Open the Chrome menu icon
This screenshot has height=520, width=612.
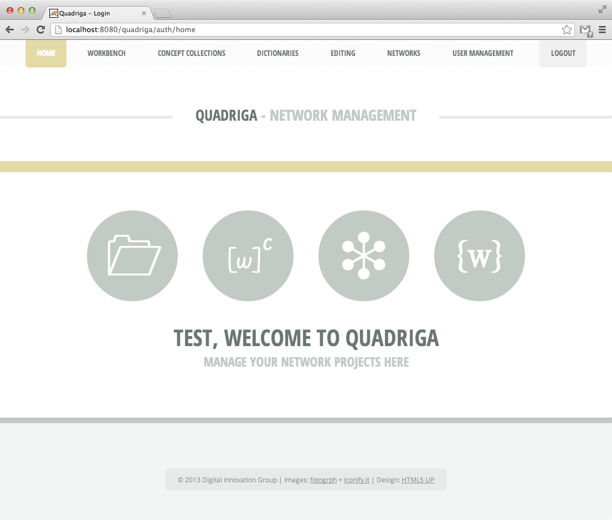coord(603,30)
